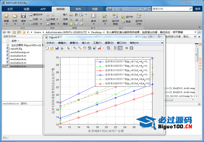Expand the Breakpoints (断点) dropdown arrow

[x=94, y=24]
